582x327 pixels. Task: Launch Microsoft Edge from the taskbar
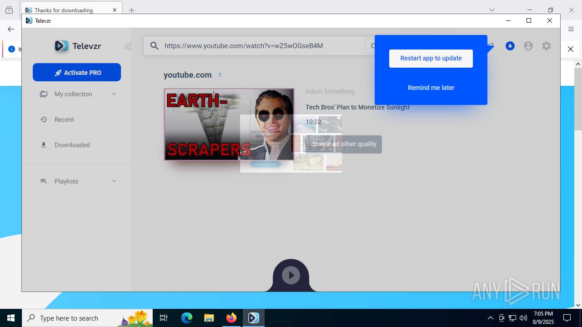(x=187, y=318)
